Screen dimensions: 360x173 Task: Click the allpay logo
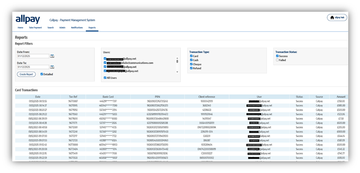click(x=27, y=19)
